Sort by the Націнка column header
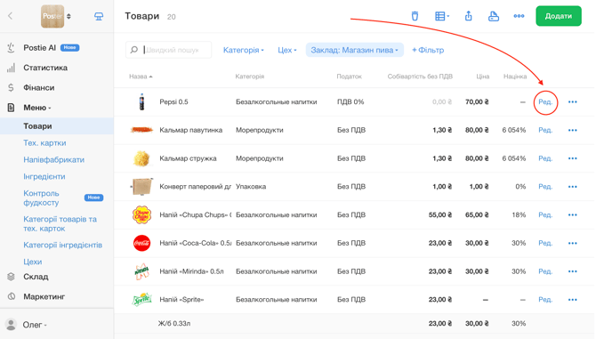 click(515, 77)
